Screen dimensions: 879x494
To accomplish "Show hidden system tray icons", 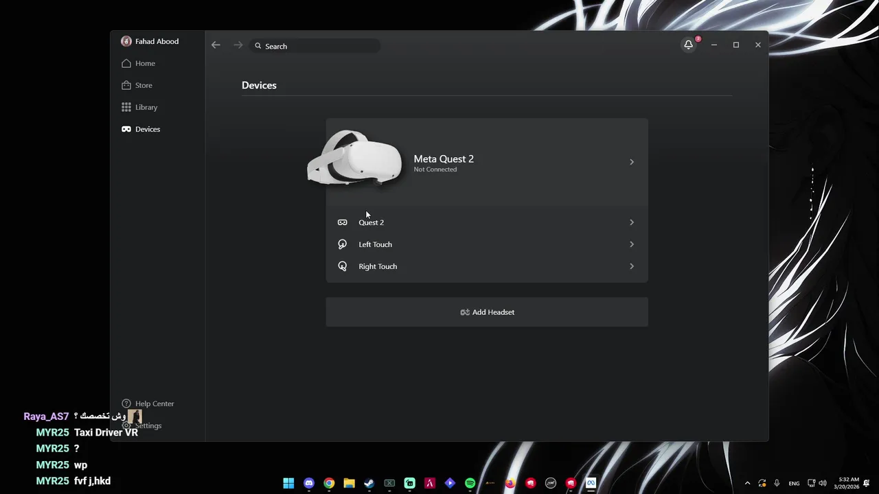I will tap(747, 483).
